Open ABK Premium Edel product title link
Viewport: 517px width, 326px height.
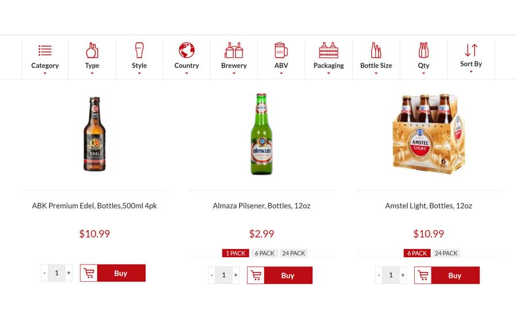[x=94, y=206]
